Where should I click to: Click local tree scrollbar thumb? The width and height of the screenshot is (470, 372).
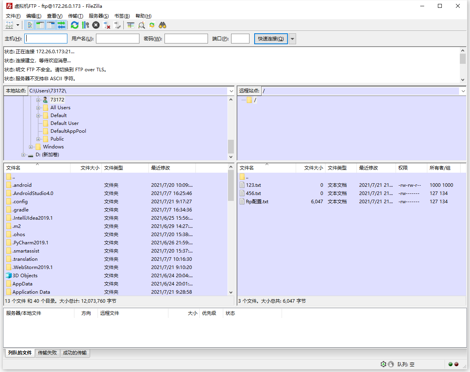(x=231, y=146)
